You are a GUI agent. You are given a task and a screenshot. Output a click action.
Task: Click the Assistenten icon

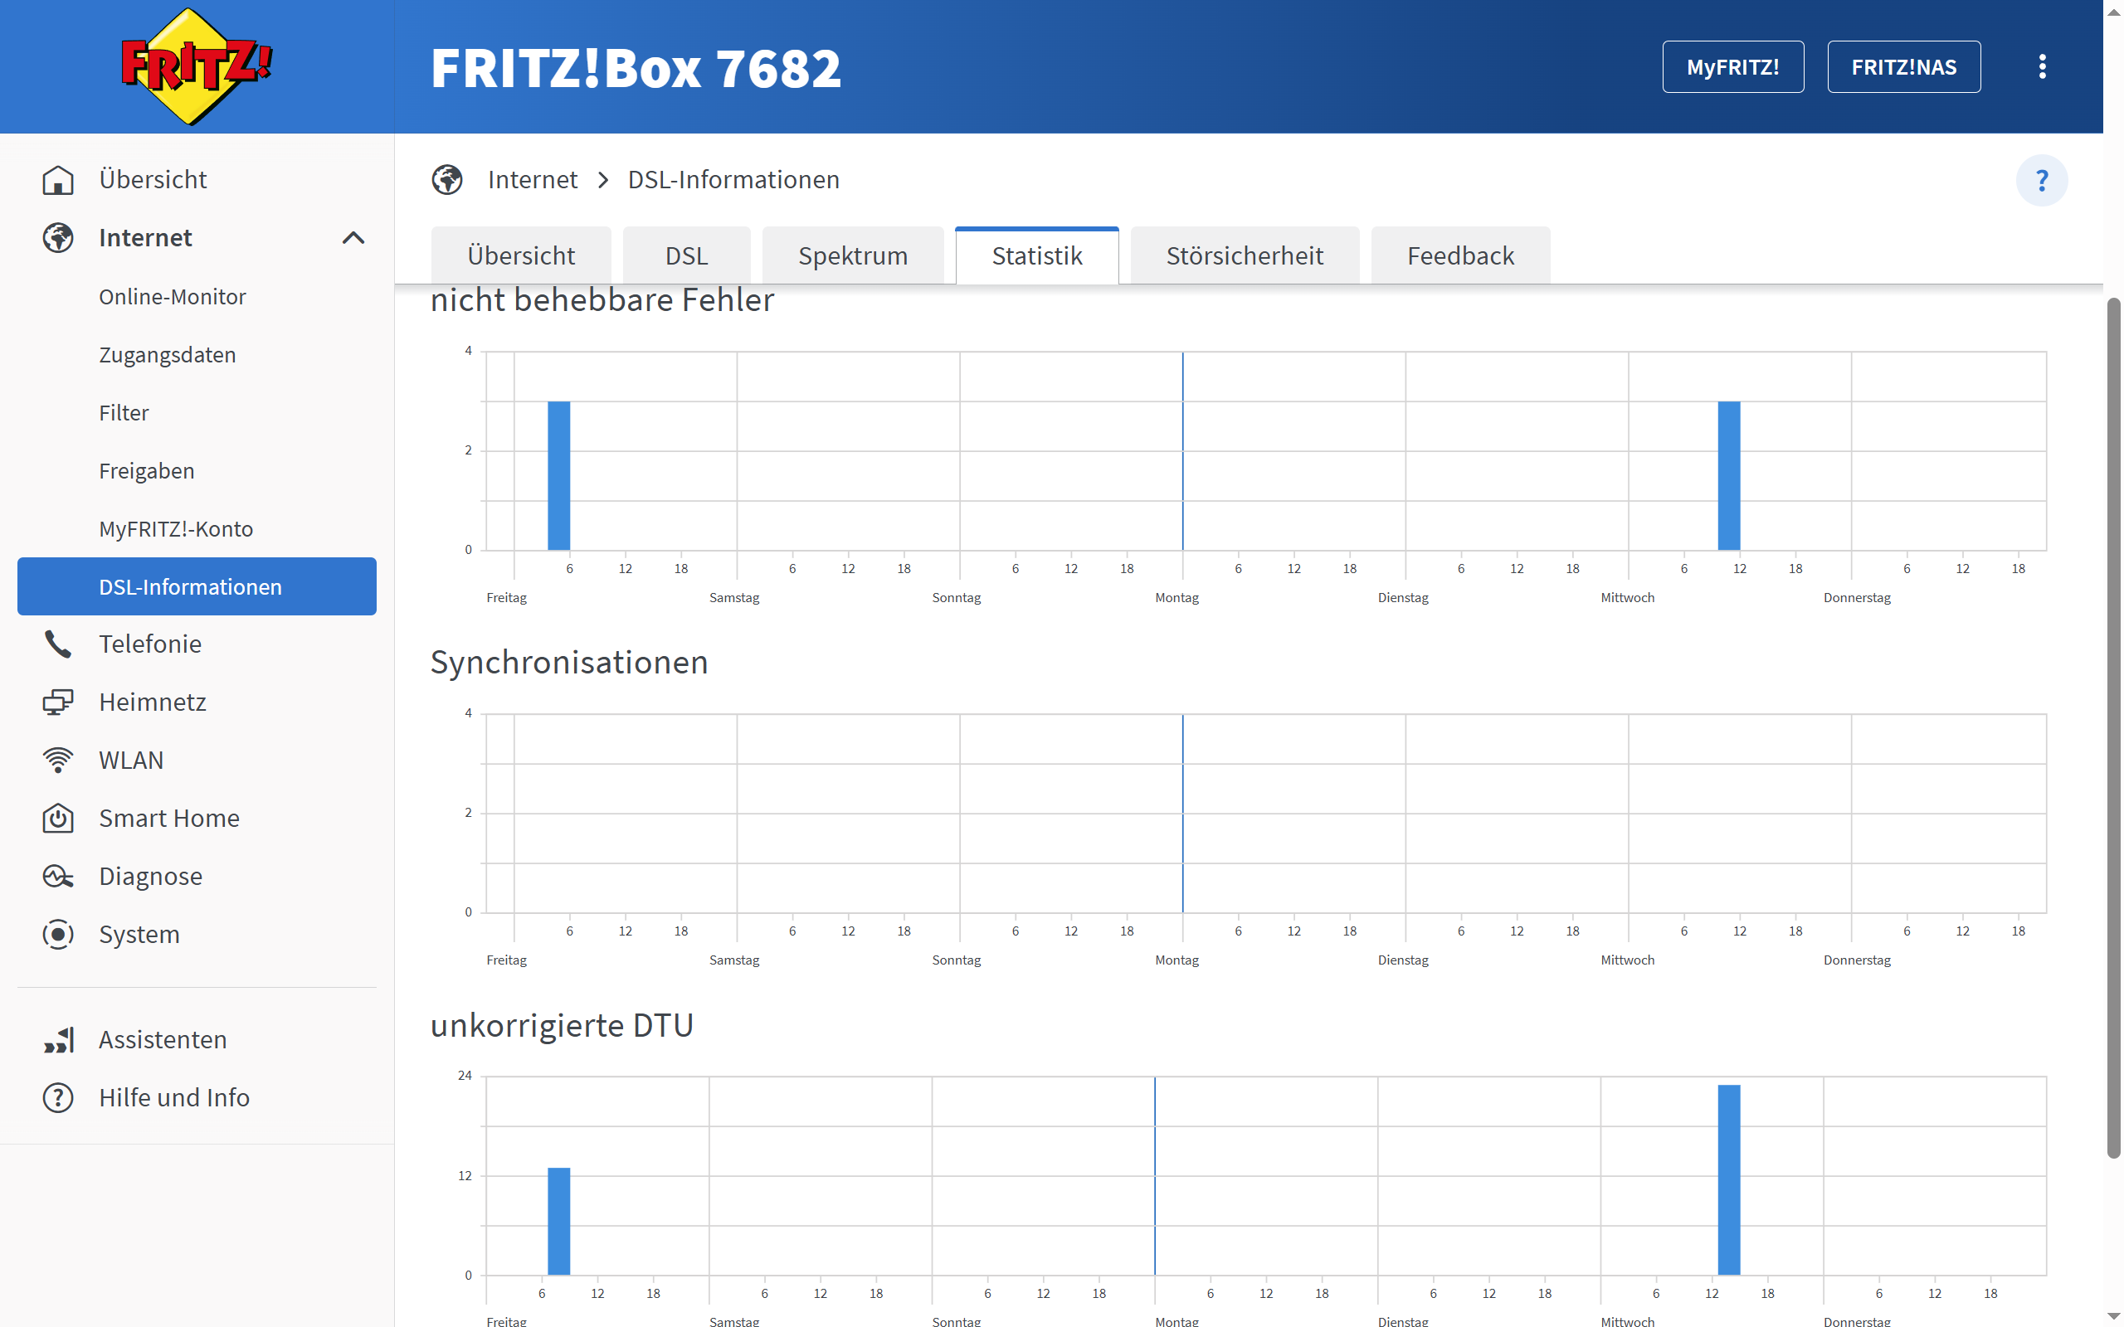click(x=58, y=1040)
